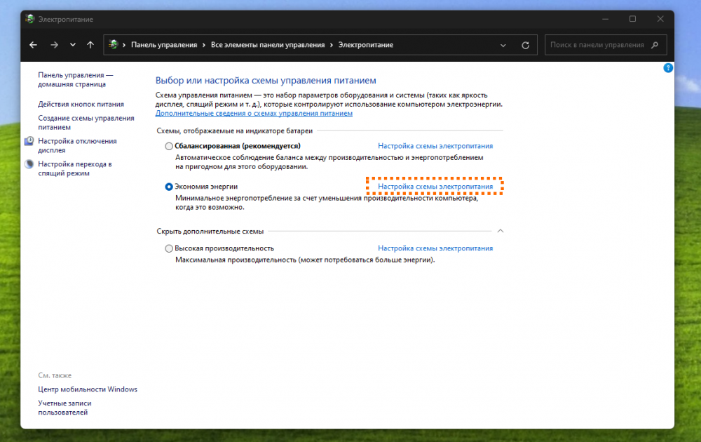Open Создание схемы управления питанием
The height and width of the screenshot is (442, 701).
(x=86, y=122)
